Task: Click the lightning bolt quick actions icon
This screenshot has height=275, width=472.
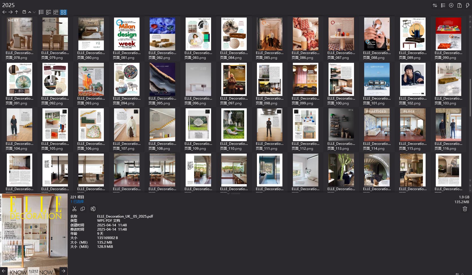Action: 467,5
